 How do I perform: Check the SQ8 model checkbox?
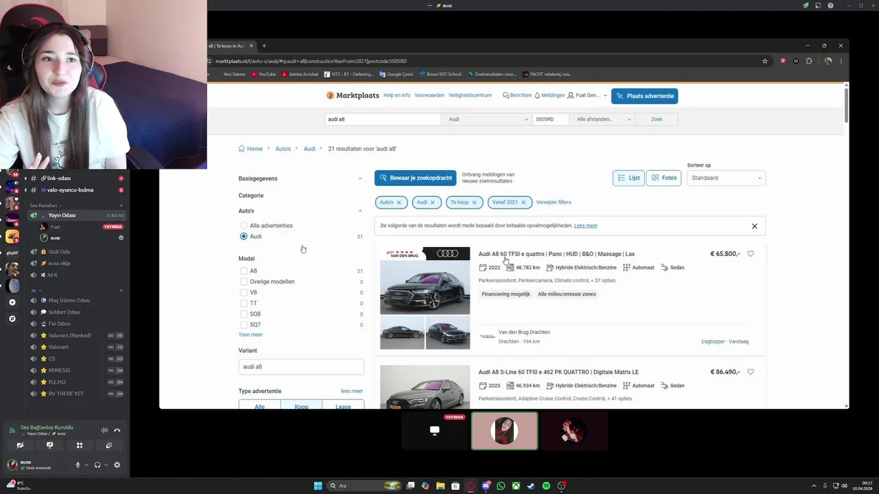(243, 314)
